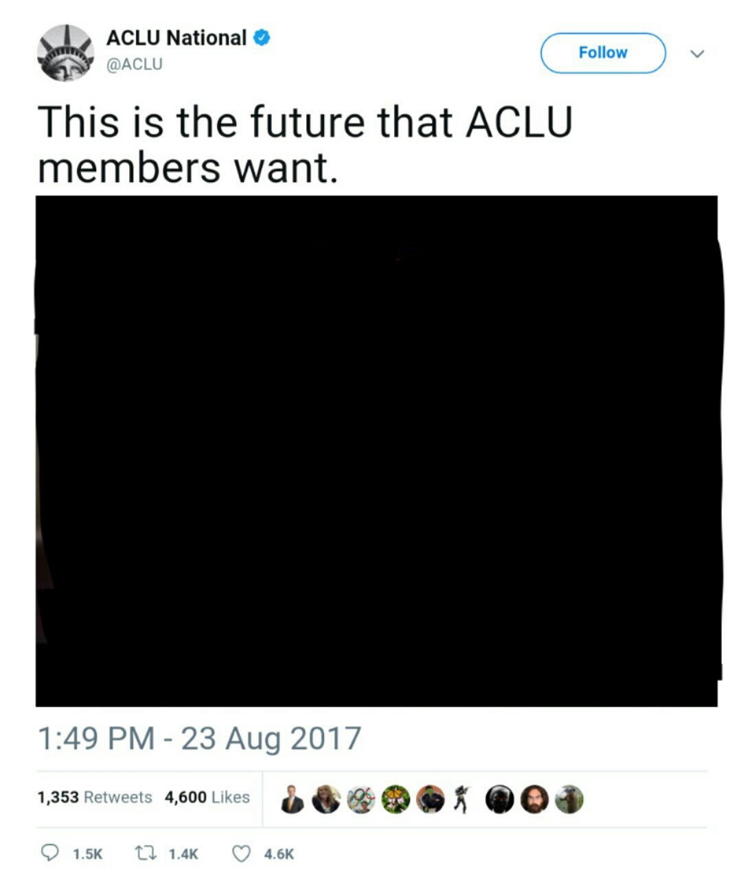Image resolution: width=741 pixels, height=893 pixels.
Task: Open the 1:49 PM - 23 Aug 2017 timestamp
Action: point(199,739)
